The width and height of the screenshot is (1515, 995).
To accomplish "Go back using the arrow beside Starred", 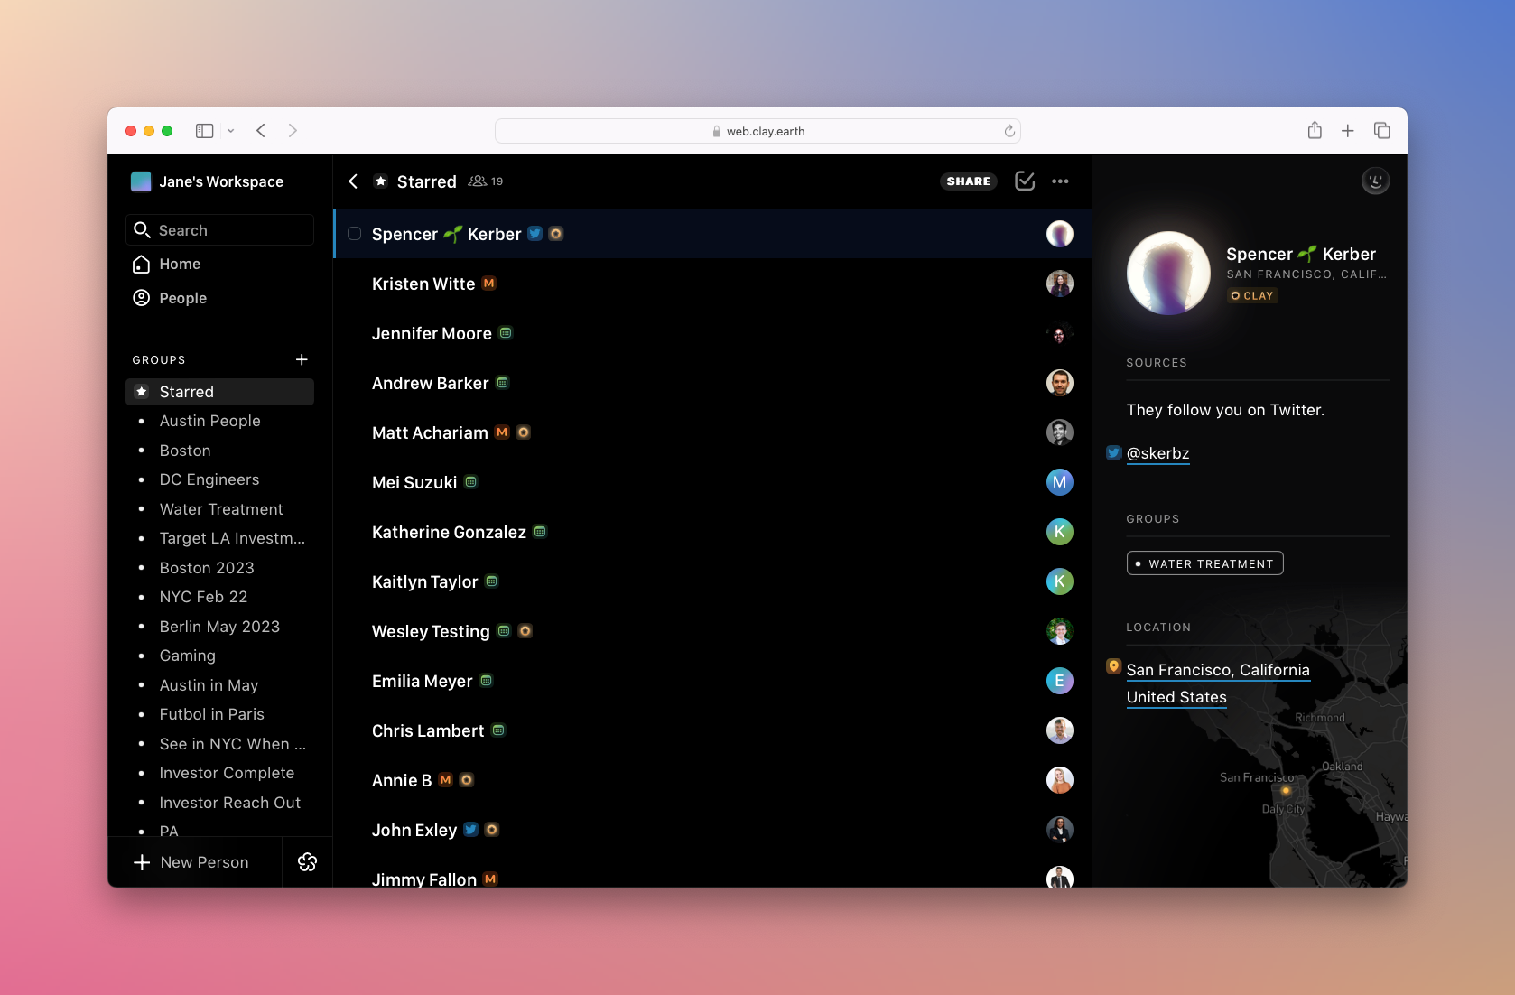I will point(354,181).
